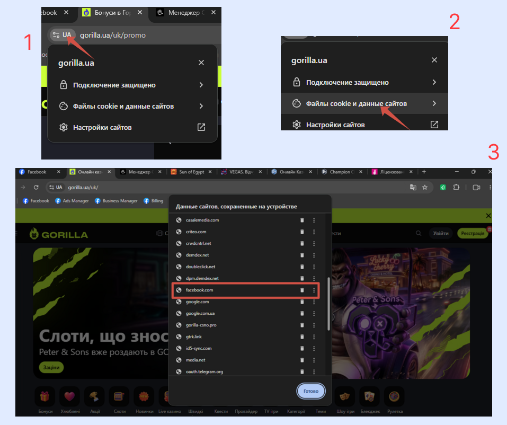Select the facebook.com entry in the list
The image size is (507, 425).
tap(199, 290)
